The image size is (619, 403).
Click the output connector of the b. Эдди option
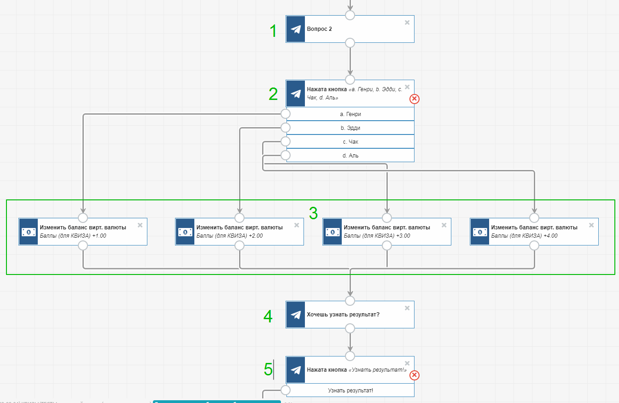[286, 128]
